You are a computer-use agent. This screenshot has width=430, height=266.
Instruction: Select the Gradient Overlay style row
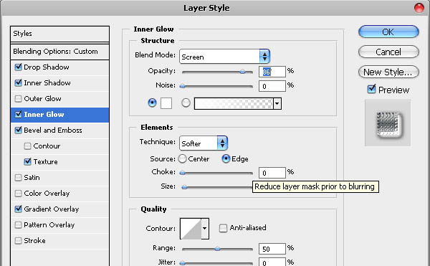59,209
